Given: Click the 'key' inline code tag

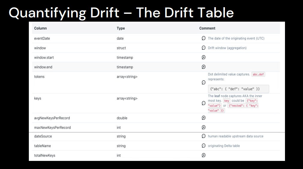Looking at the screenshot, I should (227, 101).
